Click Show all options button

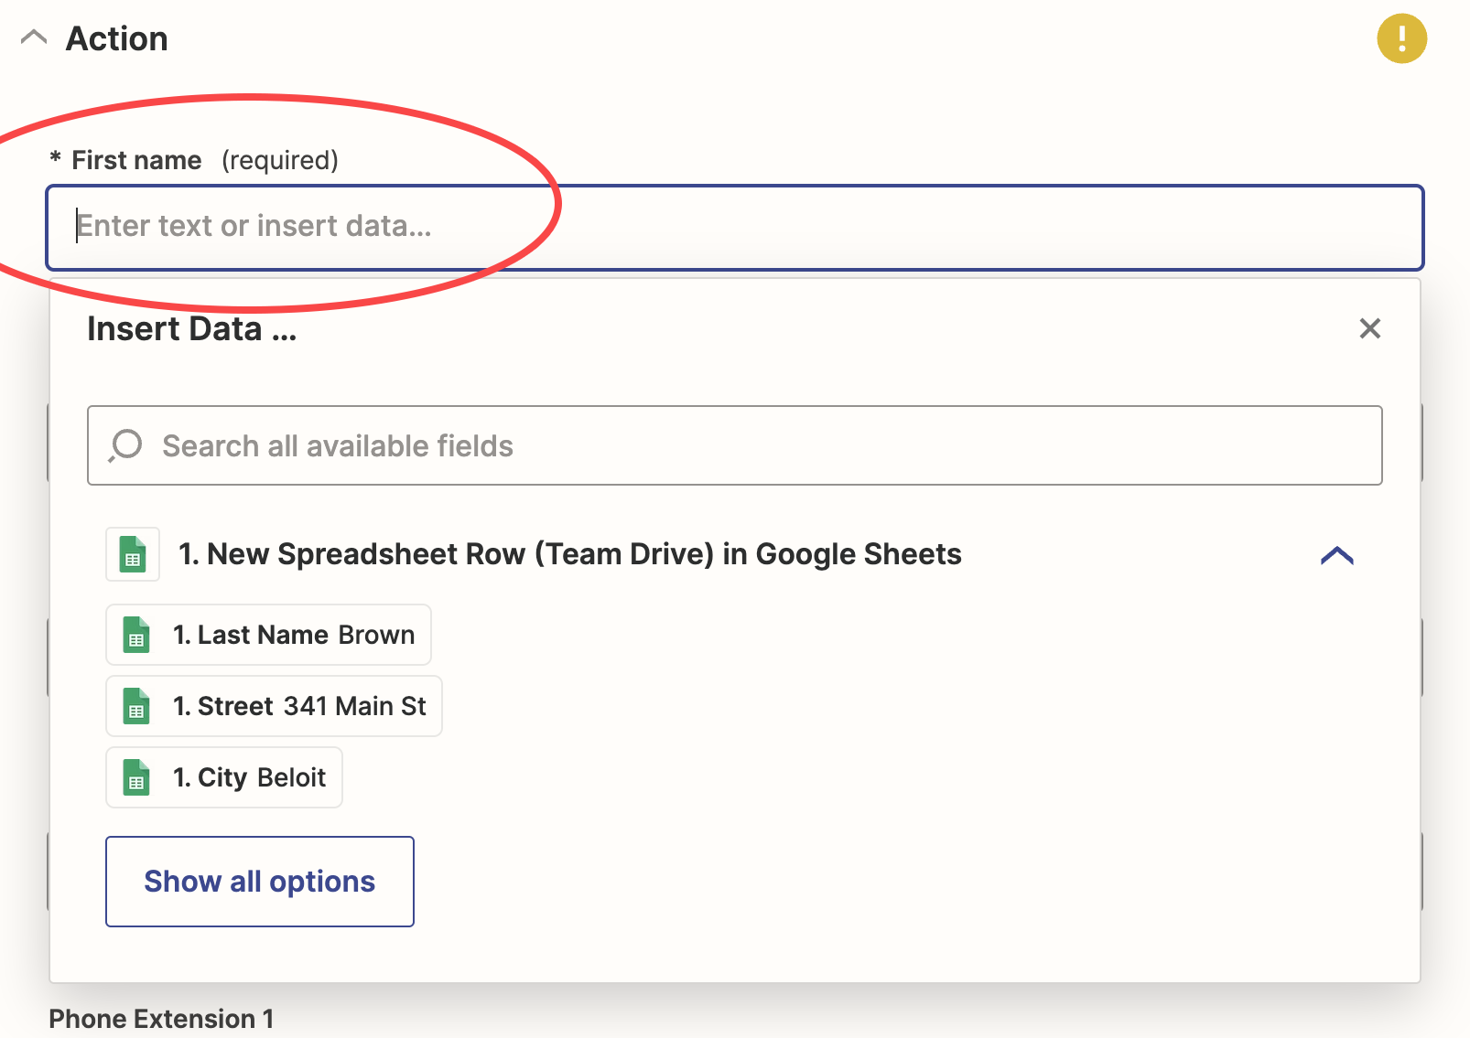pos(260,882)
